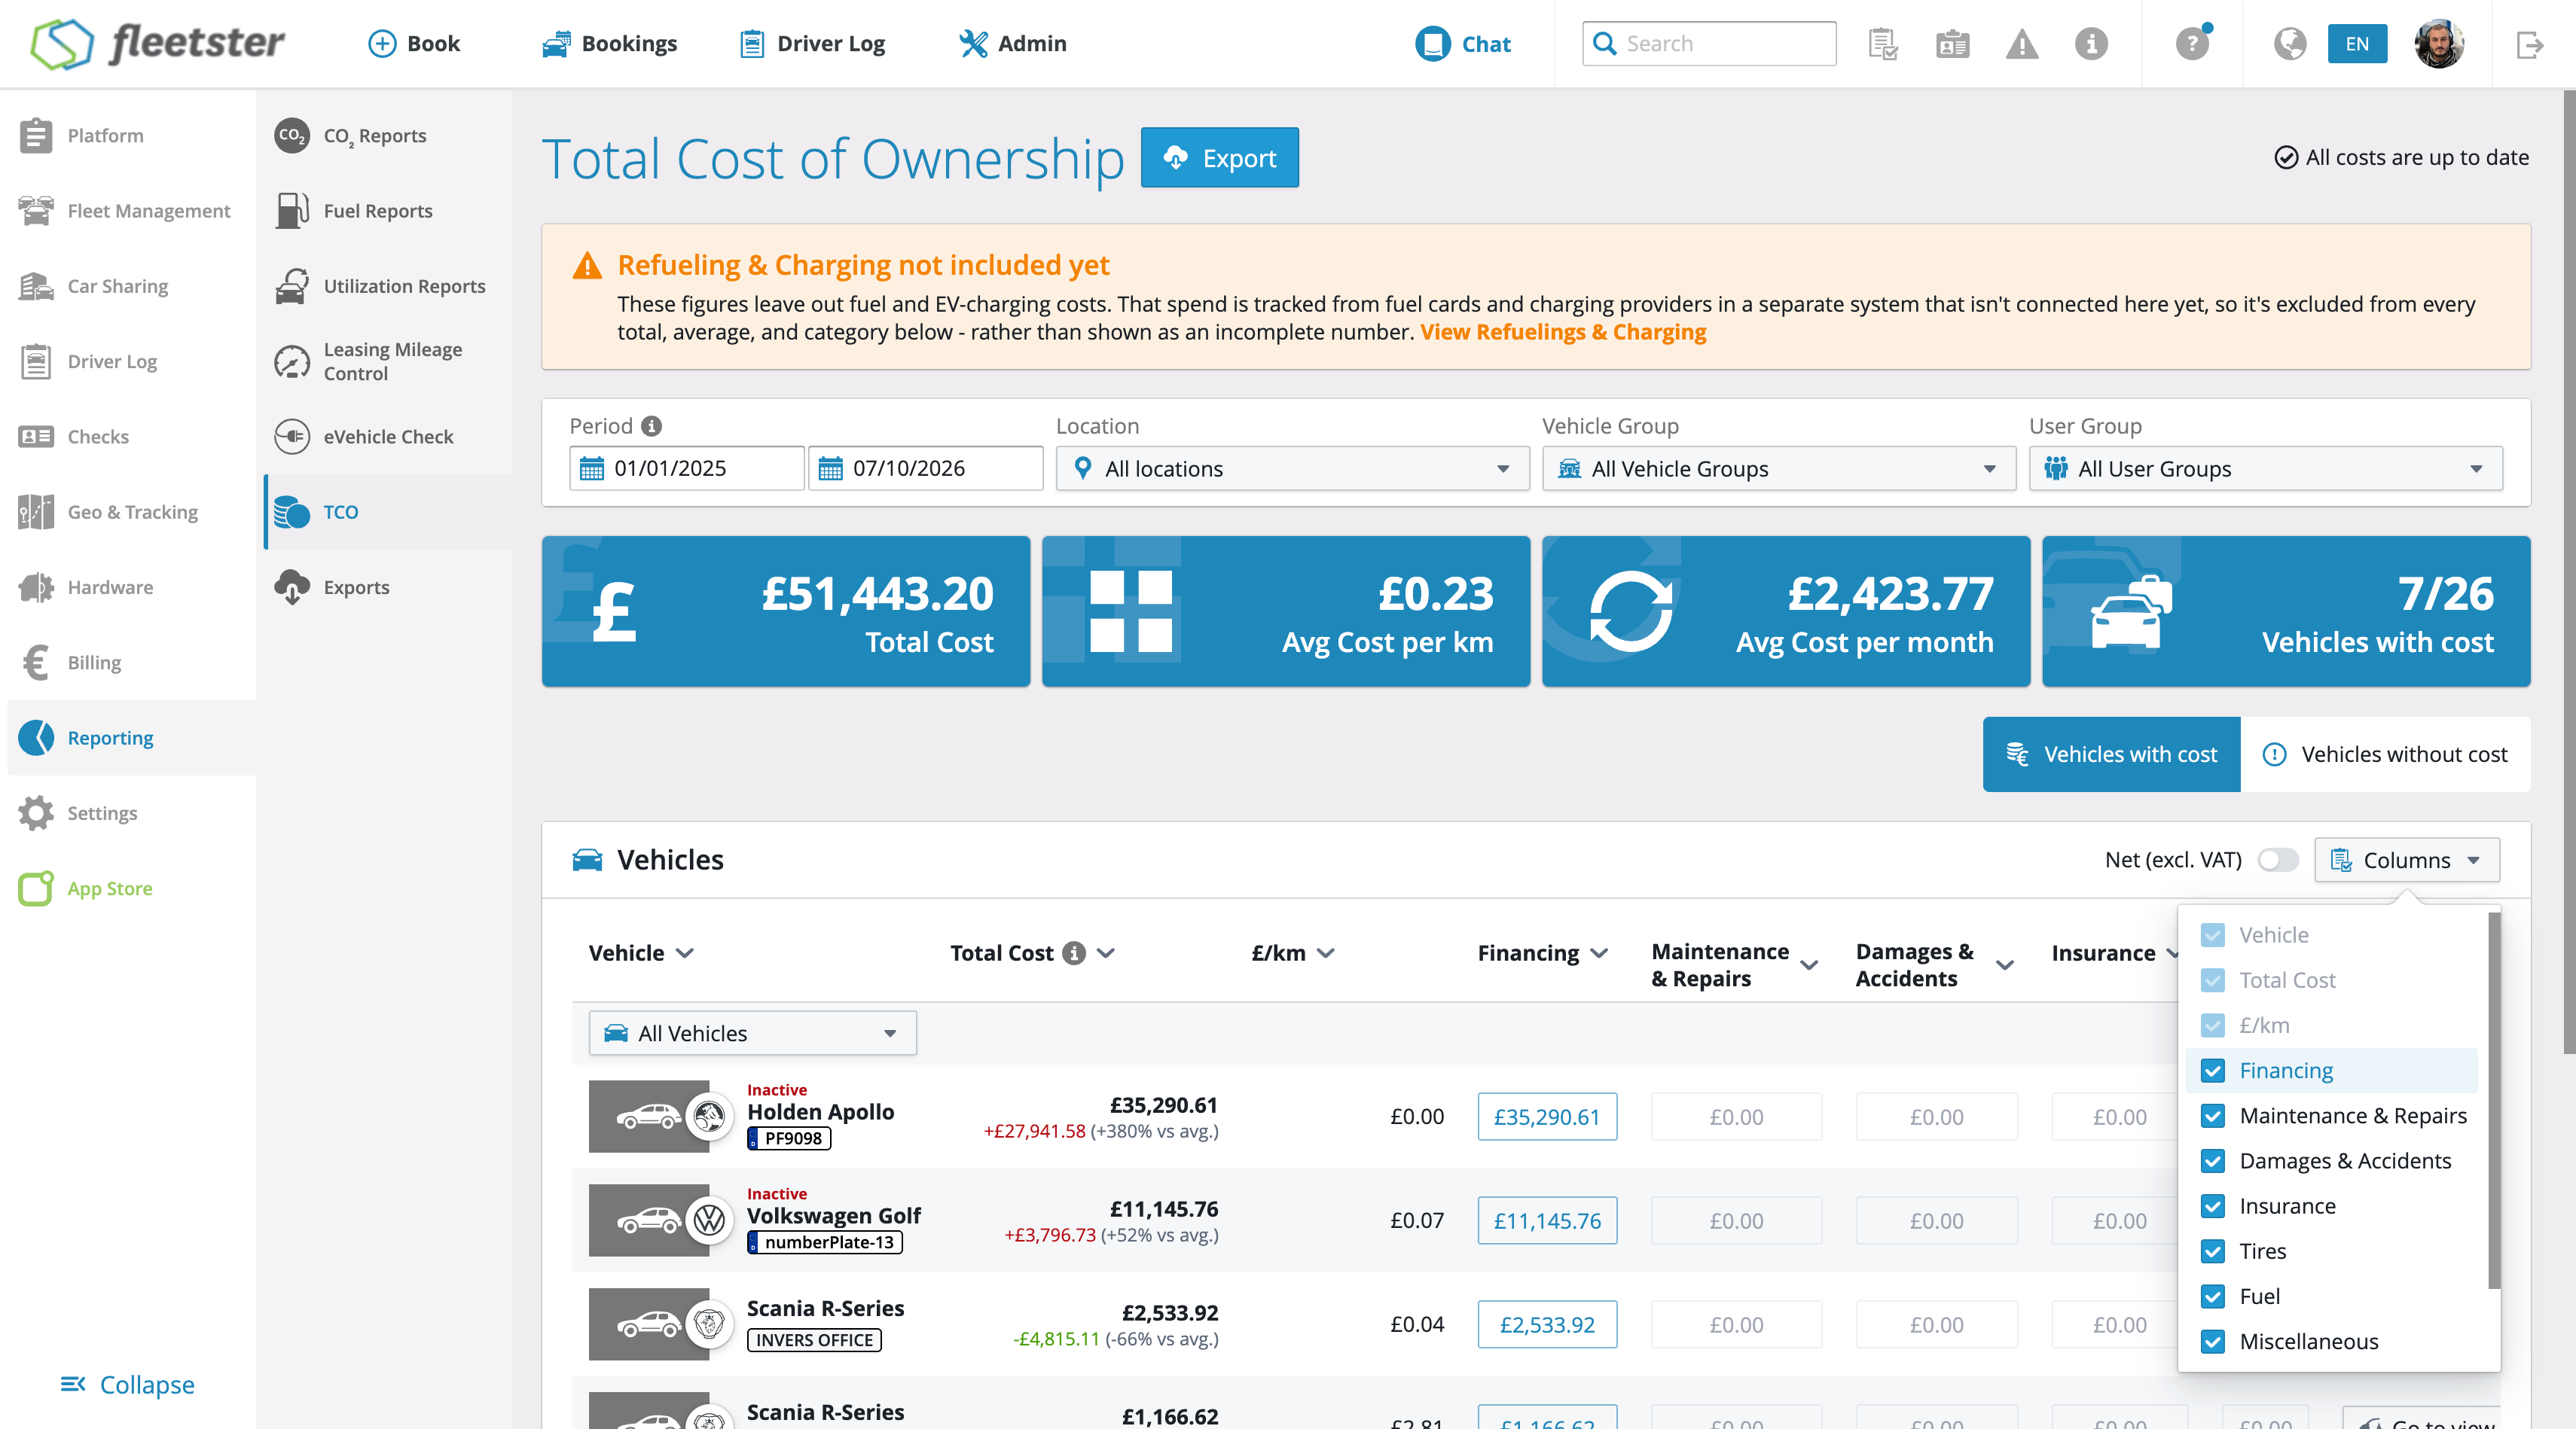Open the All Vehicle Groups dropdown
2576x1429 pixels.
[1778, 468]
